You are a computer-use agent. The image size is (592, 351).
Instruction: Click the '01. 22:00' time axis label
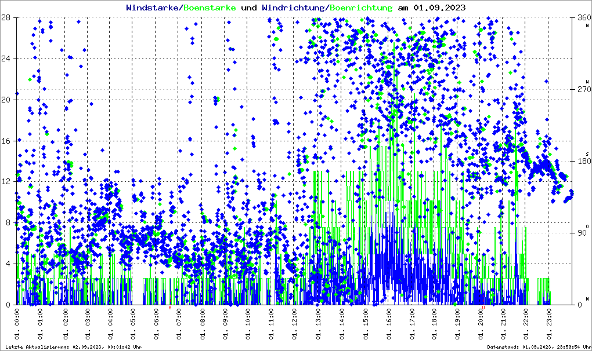click(x=526, y=324)
